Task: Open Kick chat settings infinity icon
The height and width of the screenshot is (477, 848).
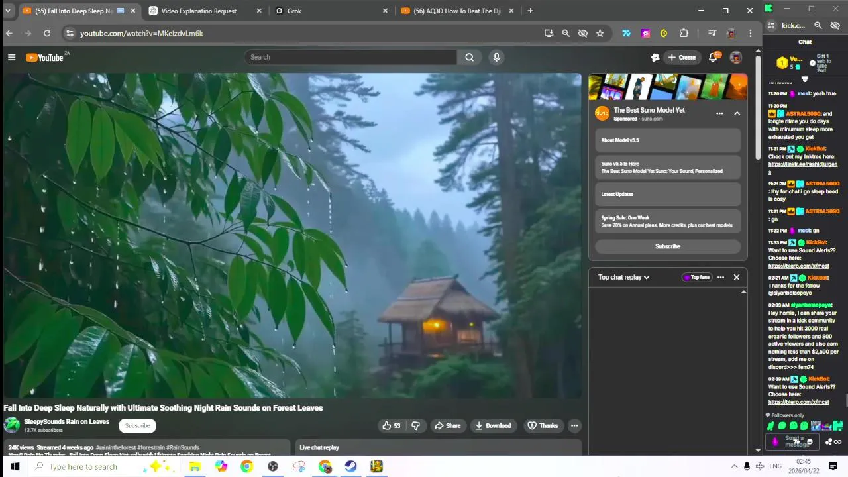Action: pyautogui.click(x=837, y=442)
